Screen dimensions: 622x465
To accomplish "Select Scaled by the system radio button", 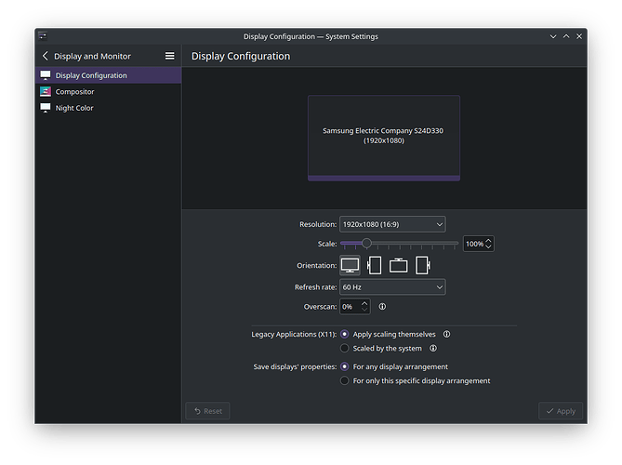I will (345, 349).
